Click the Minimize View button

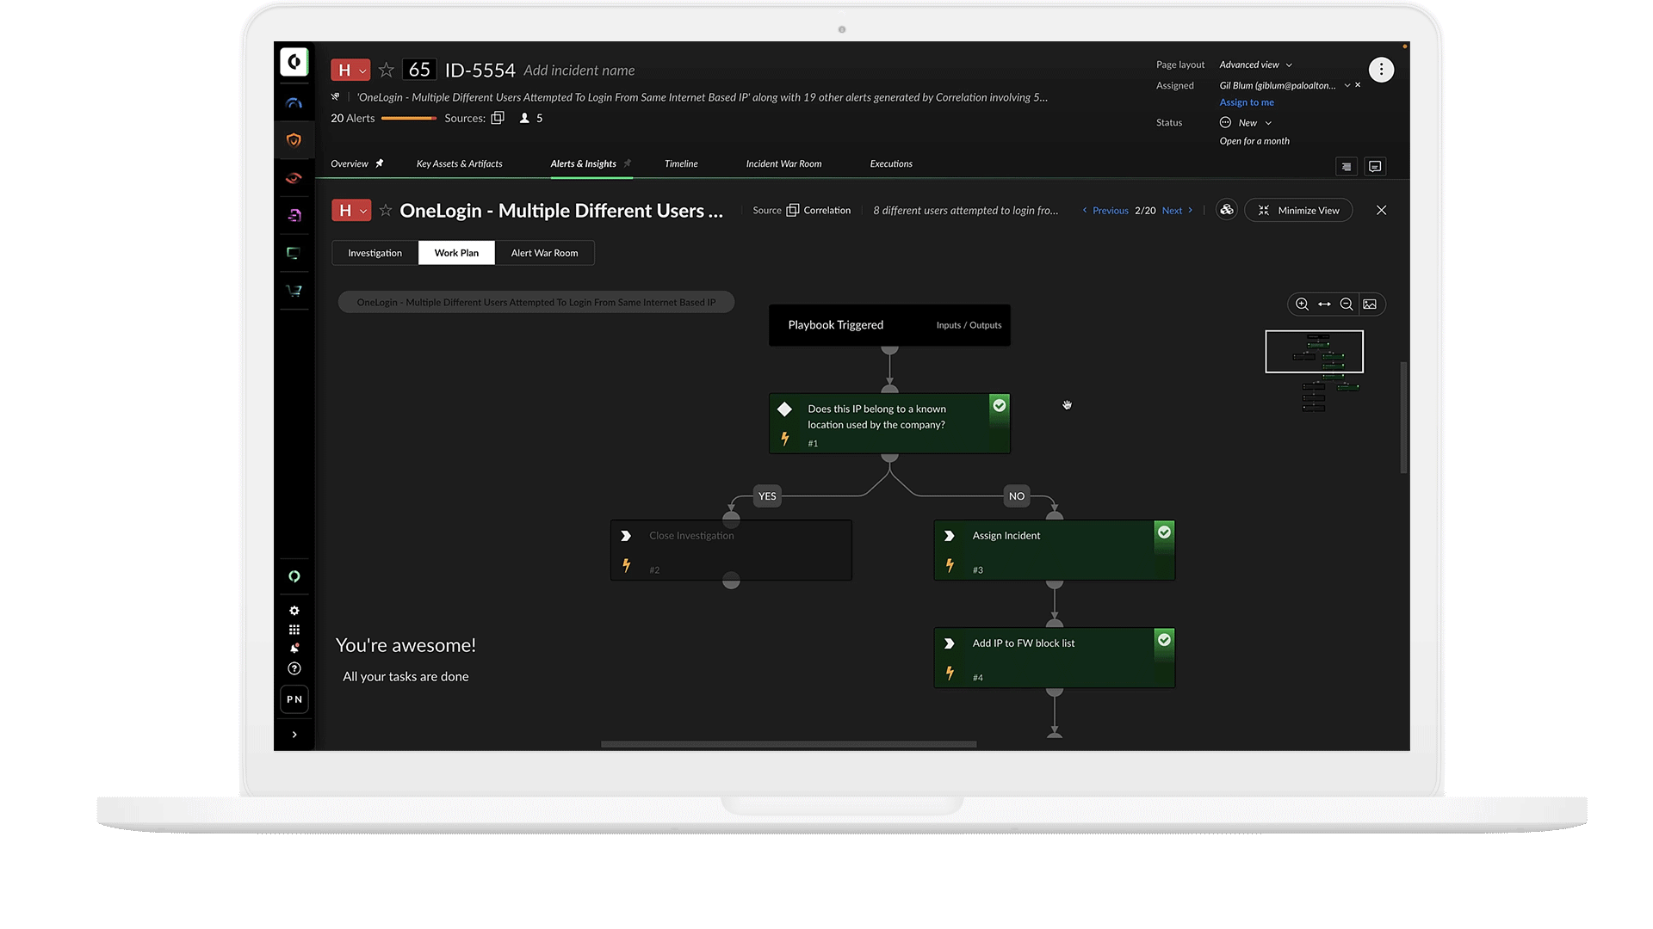click(1298, 211)
